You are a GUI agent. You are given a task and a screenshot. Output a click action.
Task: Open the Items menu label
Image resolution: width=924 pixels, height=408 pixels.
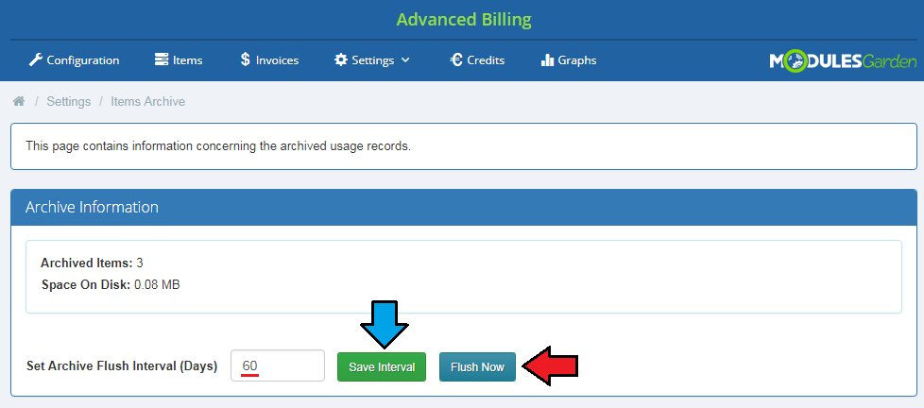click(x=187, y=60)
